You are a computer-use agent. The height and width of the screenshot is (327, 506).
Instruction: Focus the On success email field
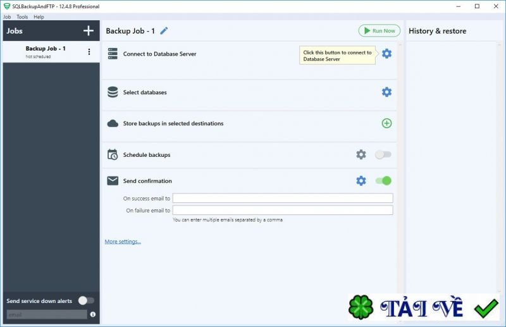tap(283, 198)
